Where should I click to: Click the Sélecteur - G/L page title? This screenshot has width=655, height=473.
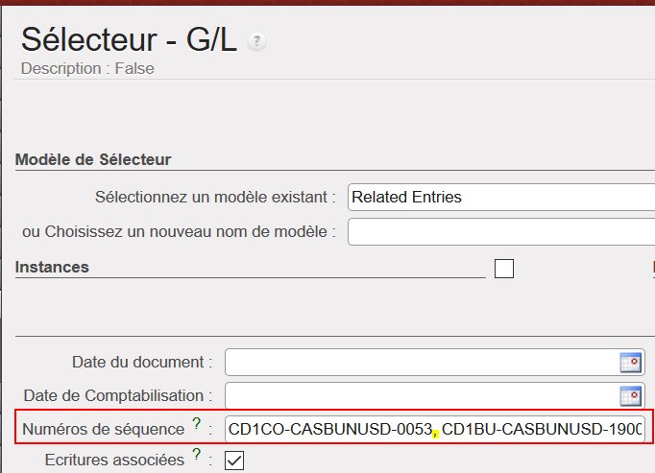coord(130,39)
